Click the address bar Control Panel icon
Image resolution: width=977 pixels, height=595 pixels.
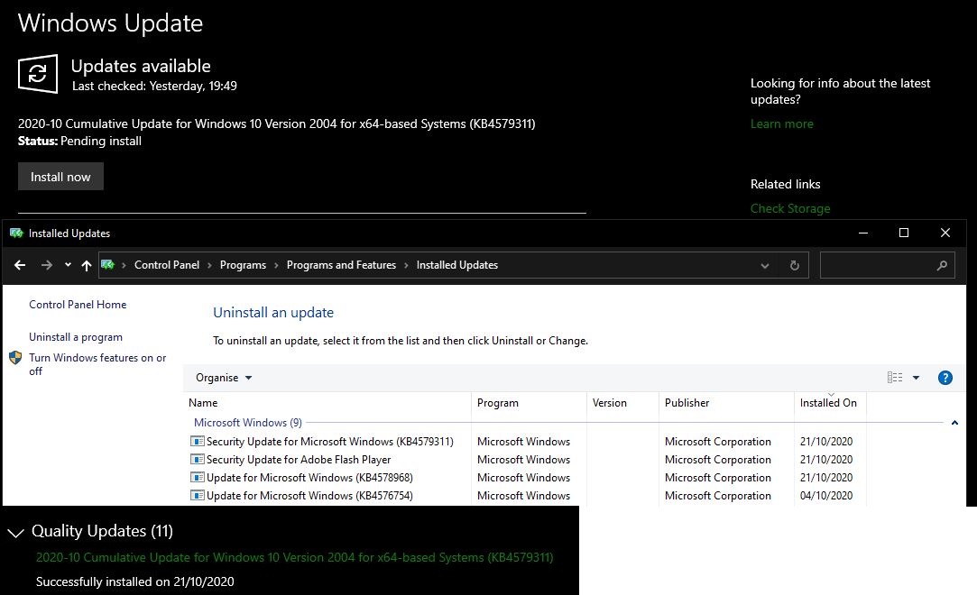107,264
